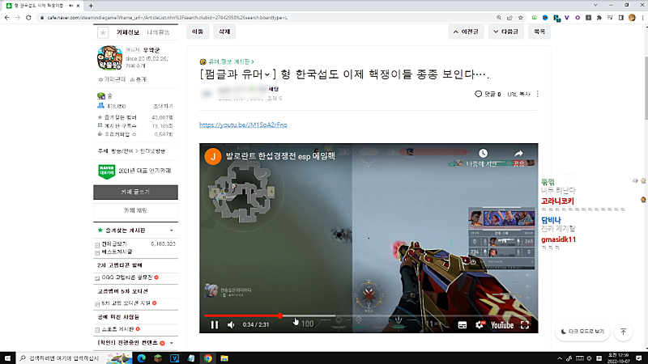
Task: Open the post list with 목록 button
Action: tap(539, 32)
